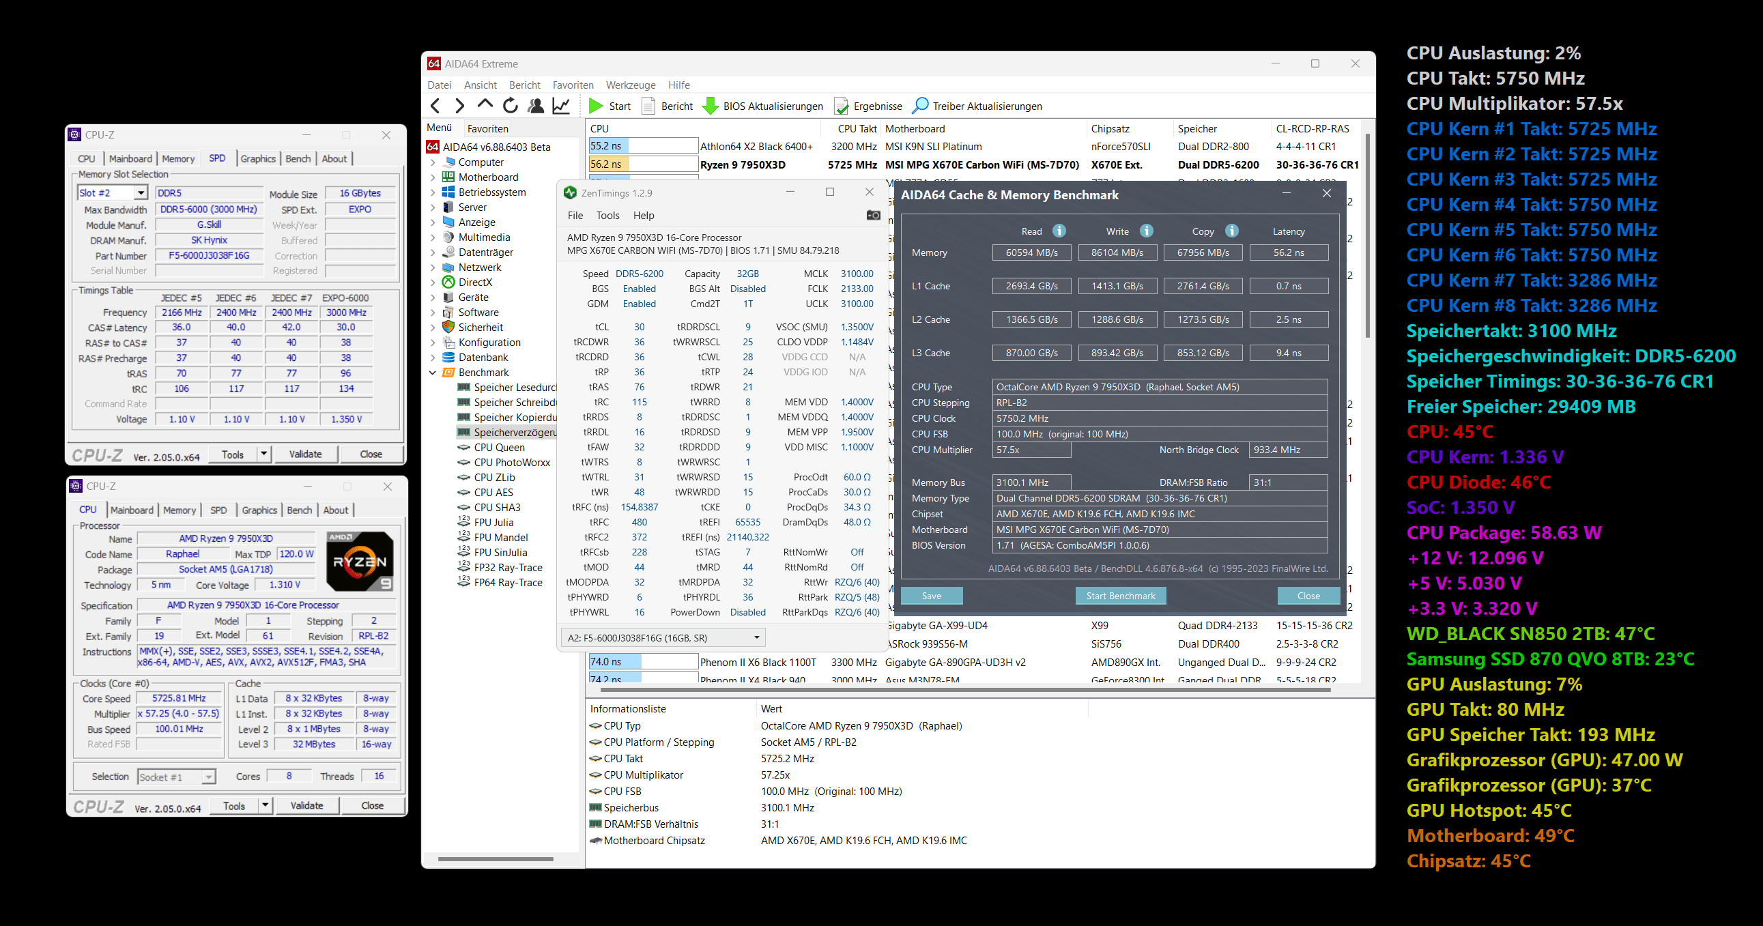The width and height of the screenshot is (1763, 926).
Task: Click the CL-RCD-RP-RAS column header
Action: pyautogui.click(x=1313, y=128)
